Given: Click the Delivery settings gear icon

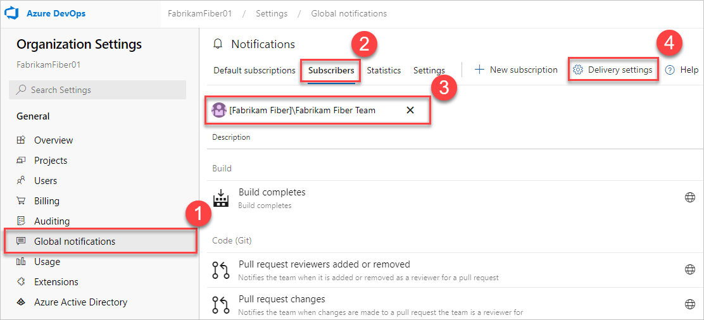Looking at the screenshot, I should (x=578, y=70).
